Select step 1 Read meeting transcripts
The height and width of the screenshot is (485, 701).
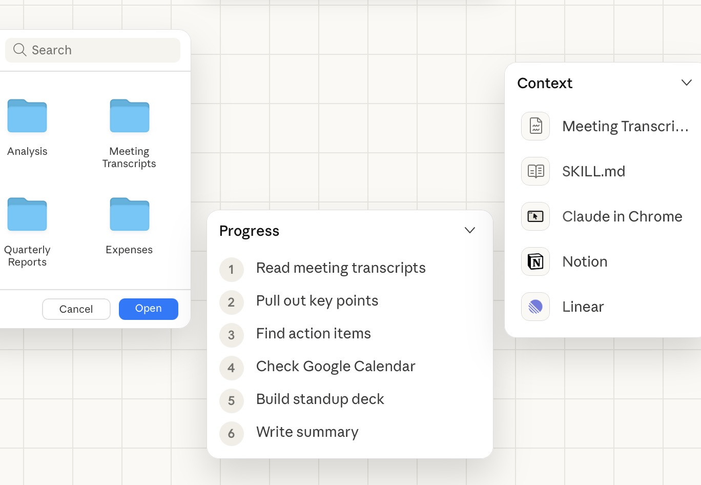click(x=341, y=268)
